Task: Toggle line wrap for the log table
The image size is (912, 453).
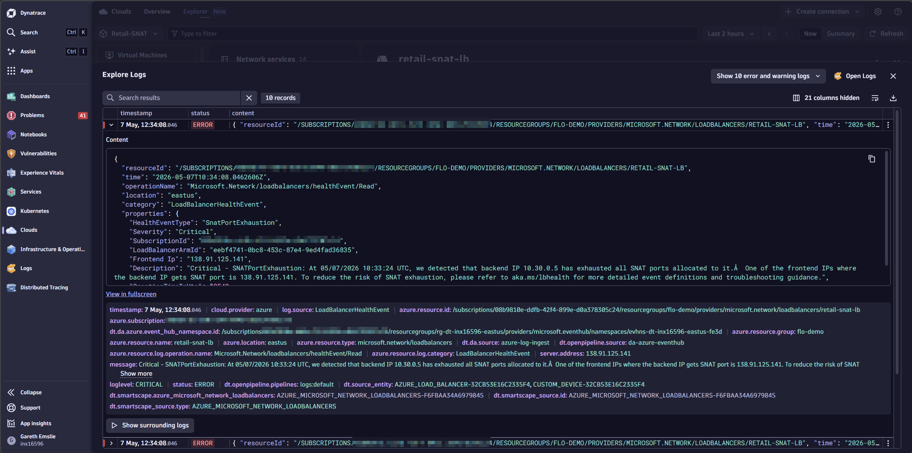Action: coord(875,98)
